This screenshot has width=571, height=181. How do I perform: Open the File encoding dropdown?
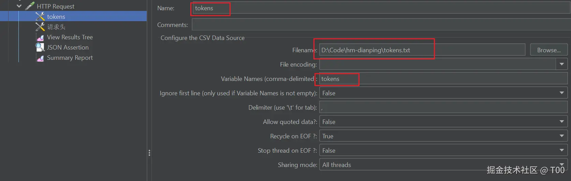[561, 64]
